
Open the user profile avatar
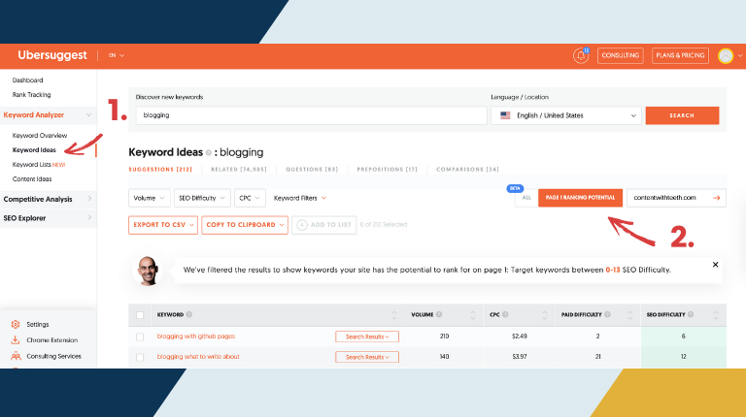coord(726,56)
